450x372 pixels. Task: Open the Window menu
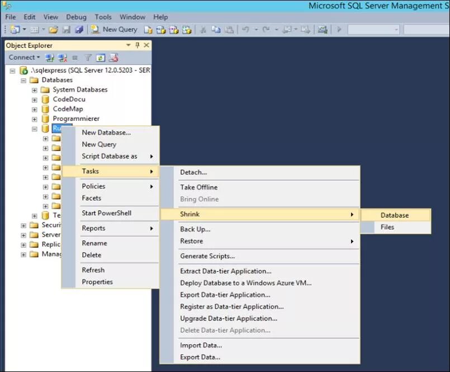(x=132, y=17)
